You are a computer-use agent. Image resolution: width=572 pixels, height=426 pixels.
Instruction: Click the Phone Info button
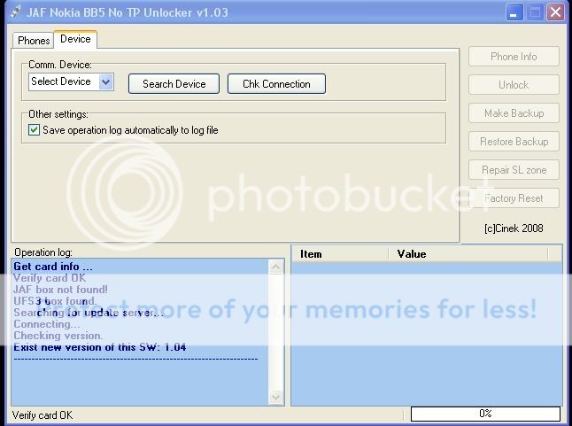point(514,57)
